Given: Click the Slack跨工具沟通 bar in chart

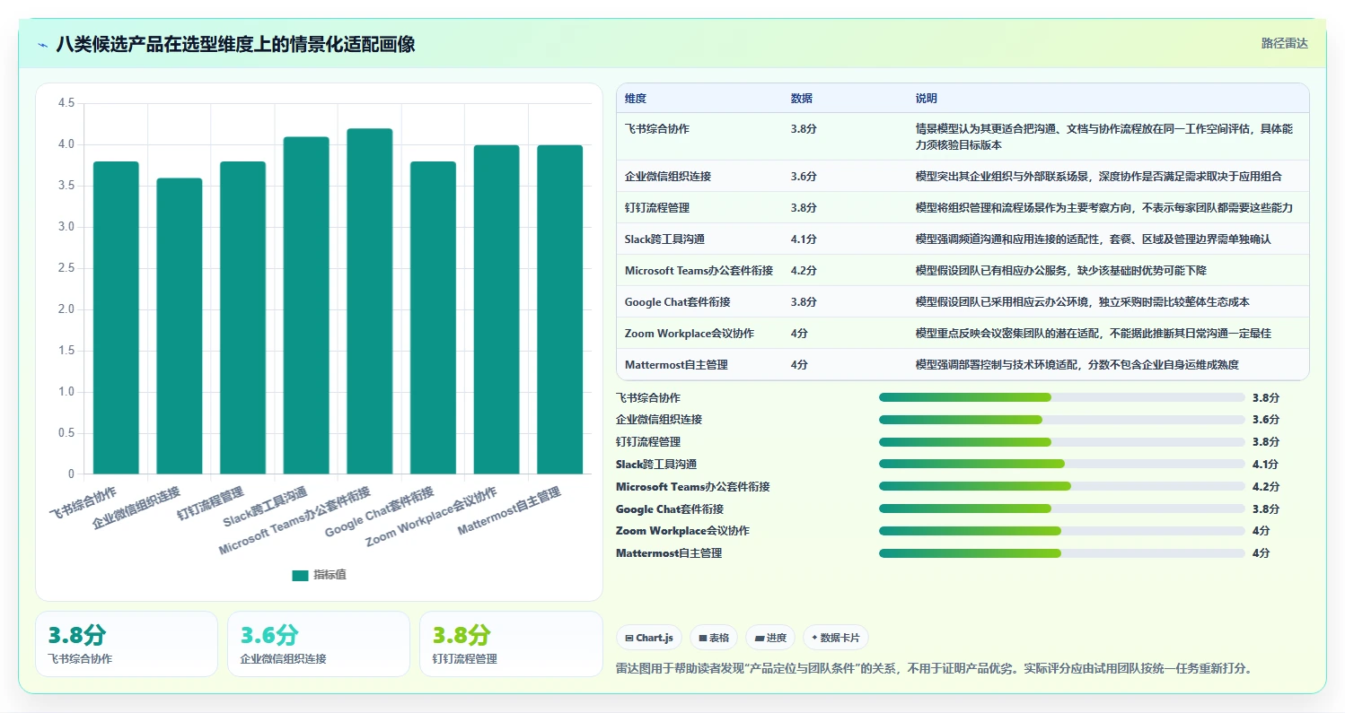Looking at the screenshot, I should [x=306, y=305].
